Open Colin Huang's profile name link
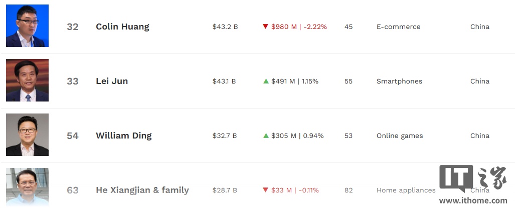515x210 pixels. click(122, 27)
